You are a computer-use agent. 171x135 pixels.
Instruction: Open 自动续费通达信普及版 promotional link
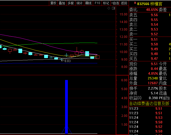149,104
